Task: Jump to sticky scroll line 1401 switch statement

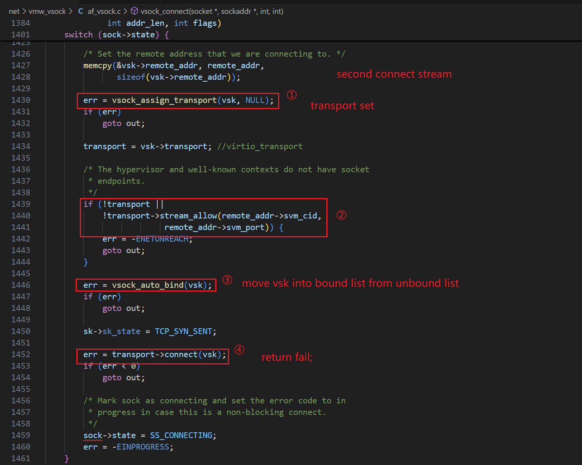Action: click(x=116, y=35)
